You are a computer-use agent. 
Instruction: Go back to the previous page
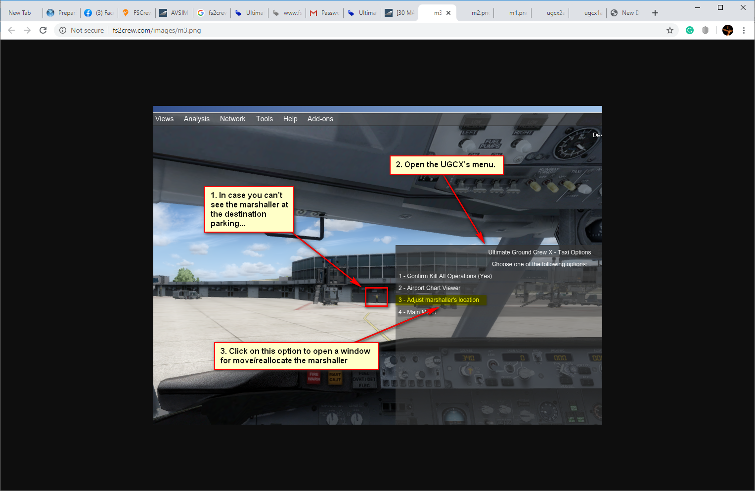[x=11, y=30]
